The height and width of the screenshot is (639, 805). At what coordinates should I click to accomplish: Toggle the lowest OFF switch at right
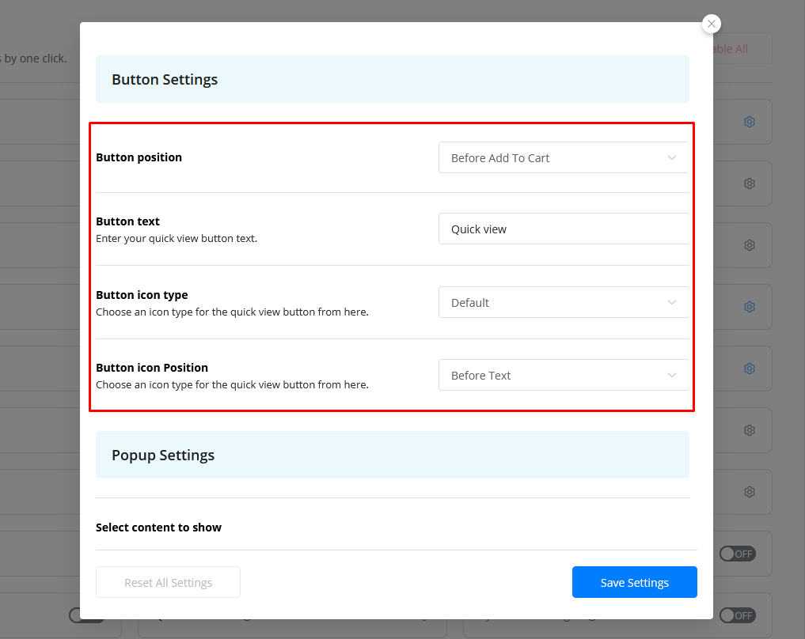tap(737, 615)
